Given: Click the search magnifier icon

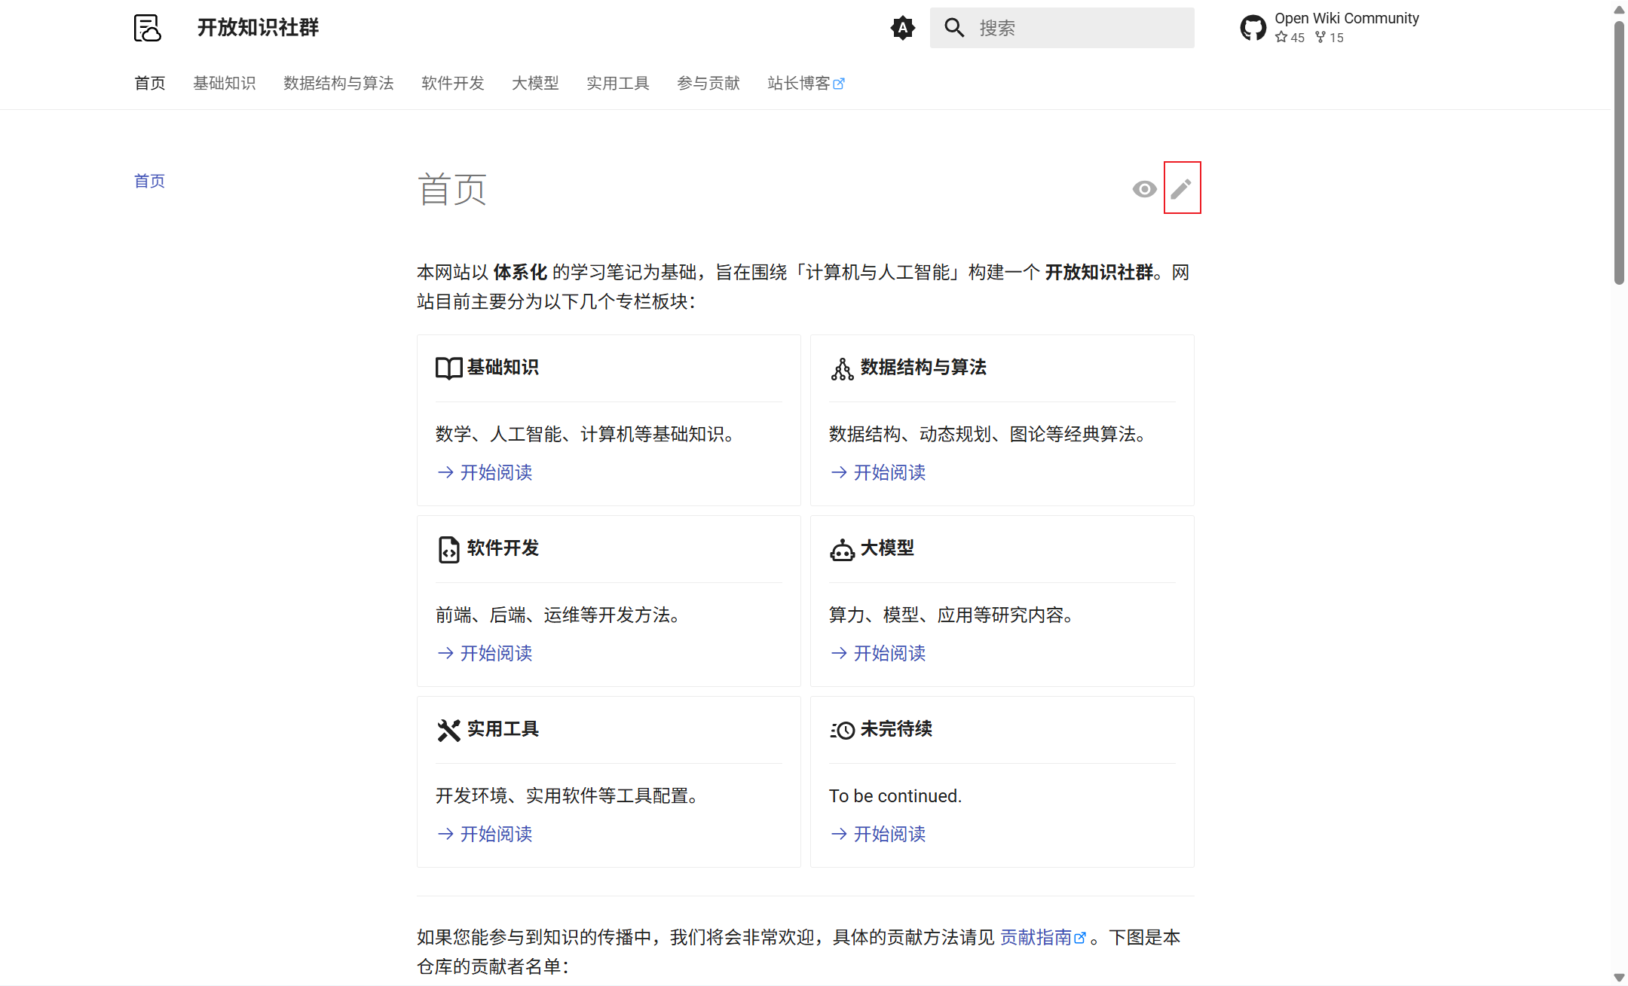Looking at the screenshot, I should click(954, 28).
